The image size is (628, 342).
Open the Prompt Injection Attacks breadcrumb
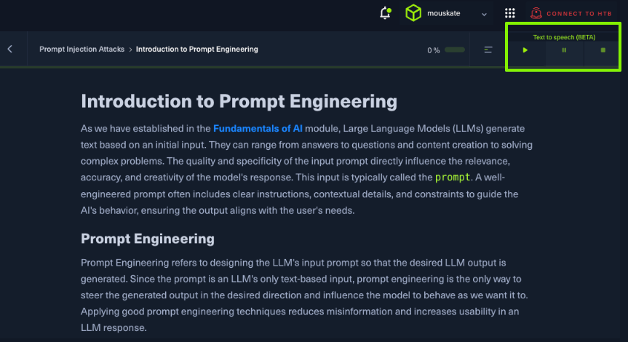point(82,49)
